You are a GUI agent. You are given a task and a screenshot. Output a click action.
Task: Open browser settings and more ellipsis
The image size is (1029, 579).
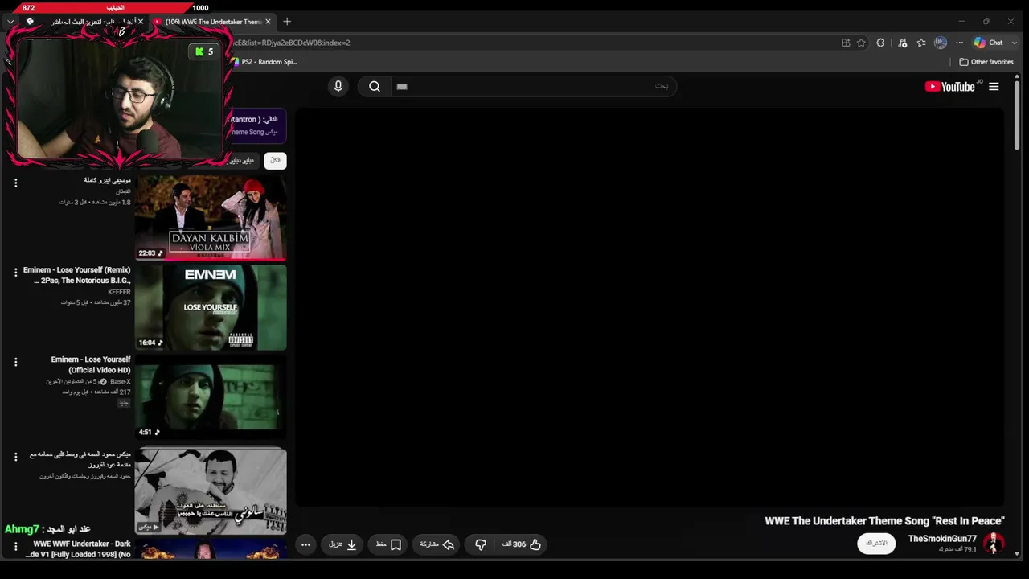tap(959, 43)
